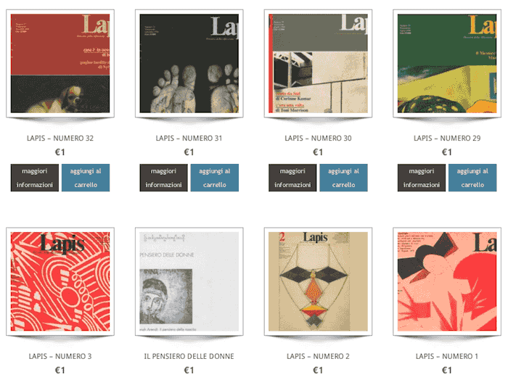The width and height of the screenshot is (508, 380).
Task: Click the 'LAPIS – NUMERO 1' title link
Action: coord(447,356)
